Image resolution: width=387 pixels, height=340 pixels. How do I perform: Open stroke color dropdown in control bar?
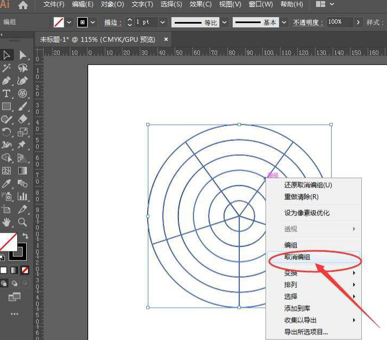pyautogui.click(x=93, y=22)
